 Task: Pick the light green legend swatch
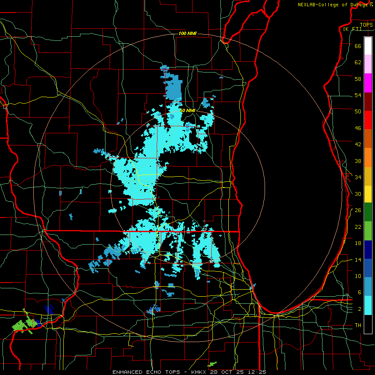368,231
